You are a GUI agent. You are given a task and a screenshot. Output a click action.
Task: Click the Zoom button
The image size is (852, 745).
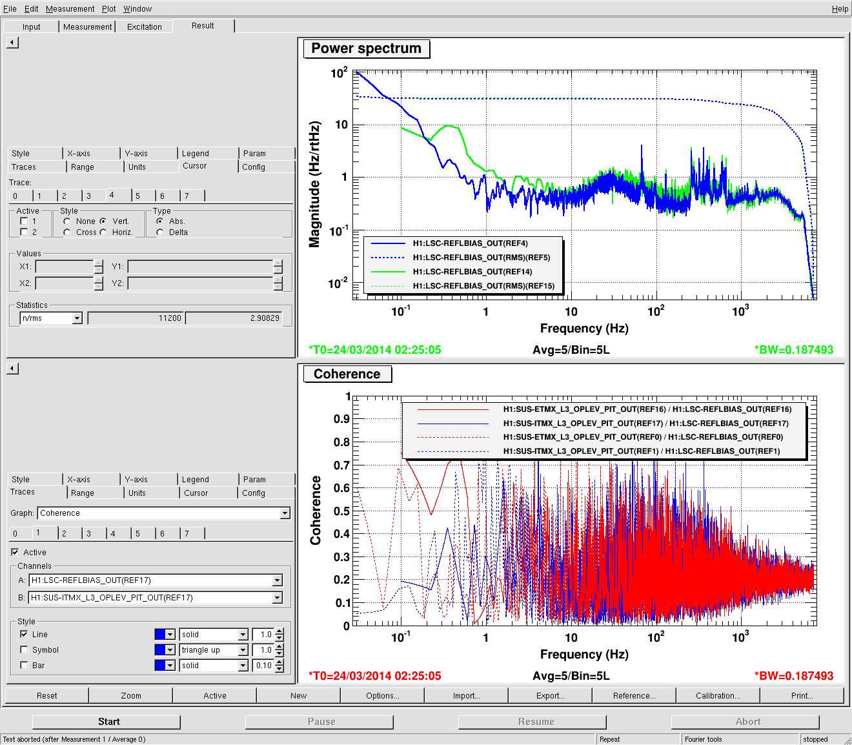[131, 696]
